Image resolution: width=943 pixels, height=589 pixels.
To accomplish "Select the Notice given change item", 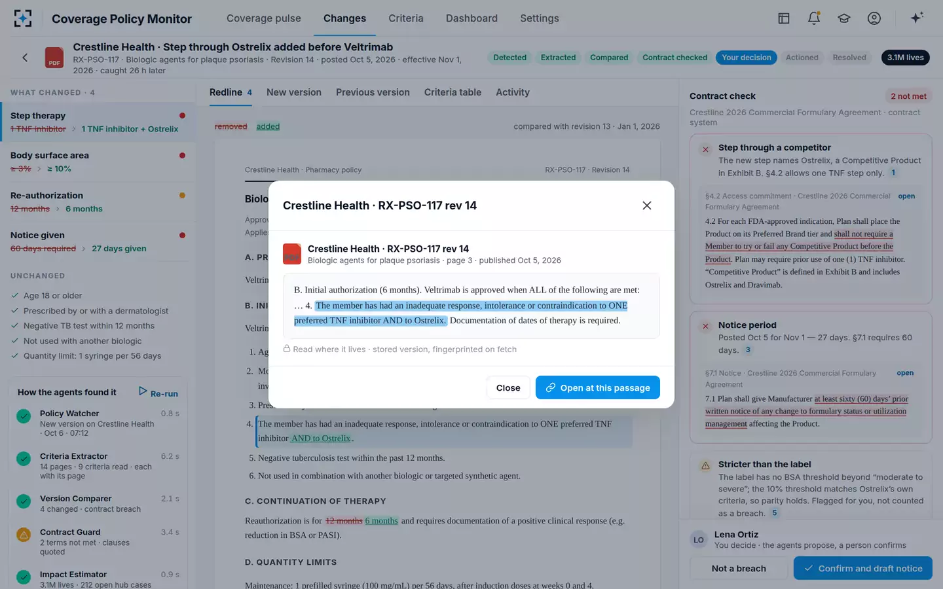I will tap(98, 241).
